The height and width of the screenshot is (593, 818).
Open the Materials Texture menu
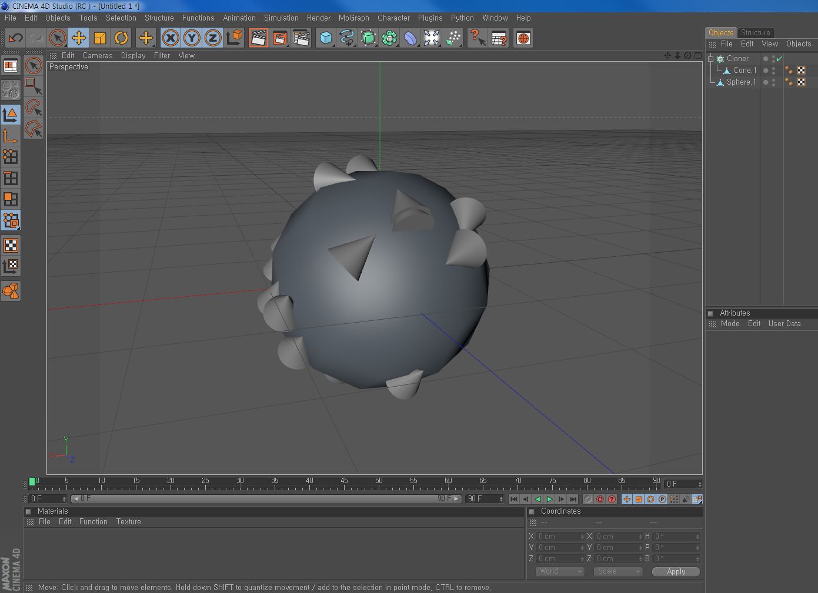128,521
